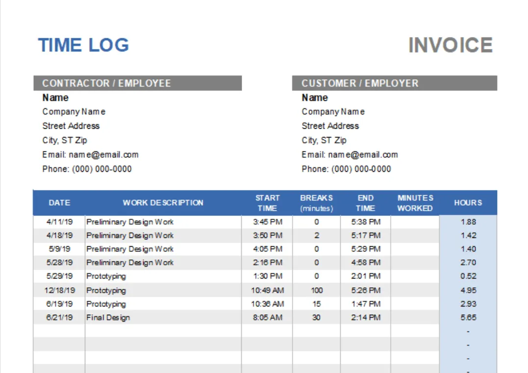The image size is (528, 373).
Task: Select the CONTRACTOR / EMPLOYEE header cell
Action: (137, 83)
